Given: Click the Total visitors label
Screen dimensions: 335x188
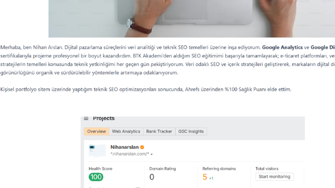Looking at the screenshot, I should (267, 169).
